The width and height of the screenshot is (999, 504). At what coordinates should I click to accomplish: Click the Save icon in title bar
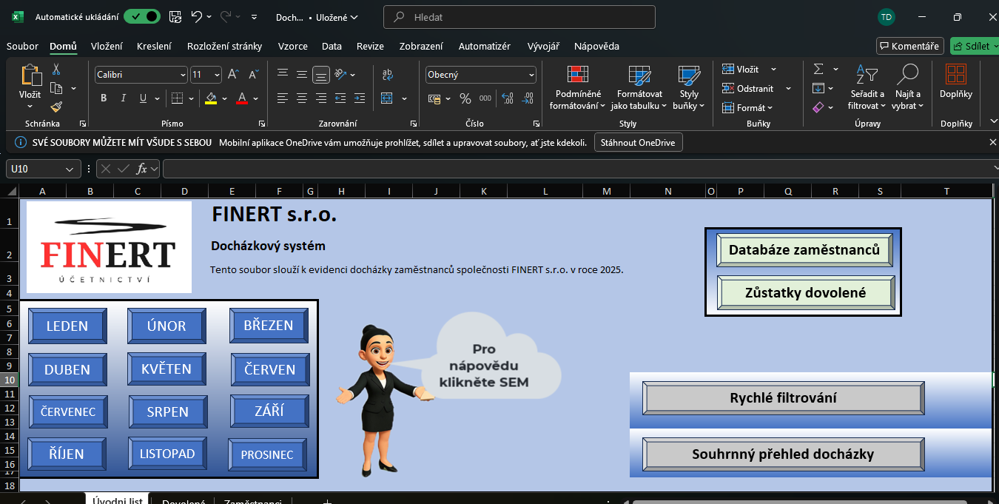(x=175, y=17)
